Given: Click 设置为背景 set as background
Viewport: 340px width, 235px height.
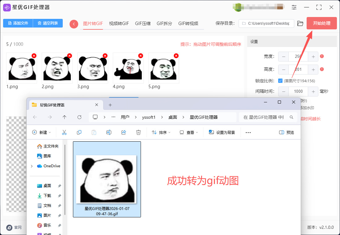Looking at the screenshot, I should pyautogui.click(x=222, y=132).
